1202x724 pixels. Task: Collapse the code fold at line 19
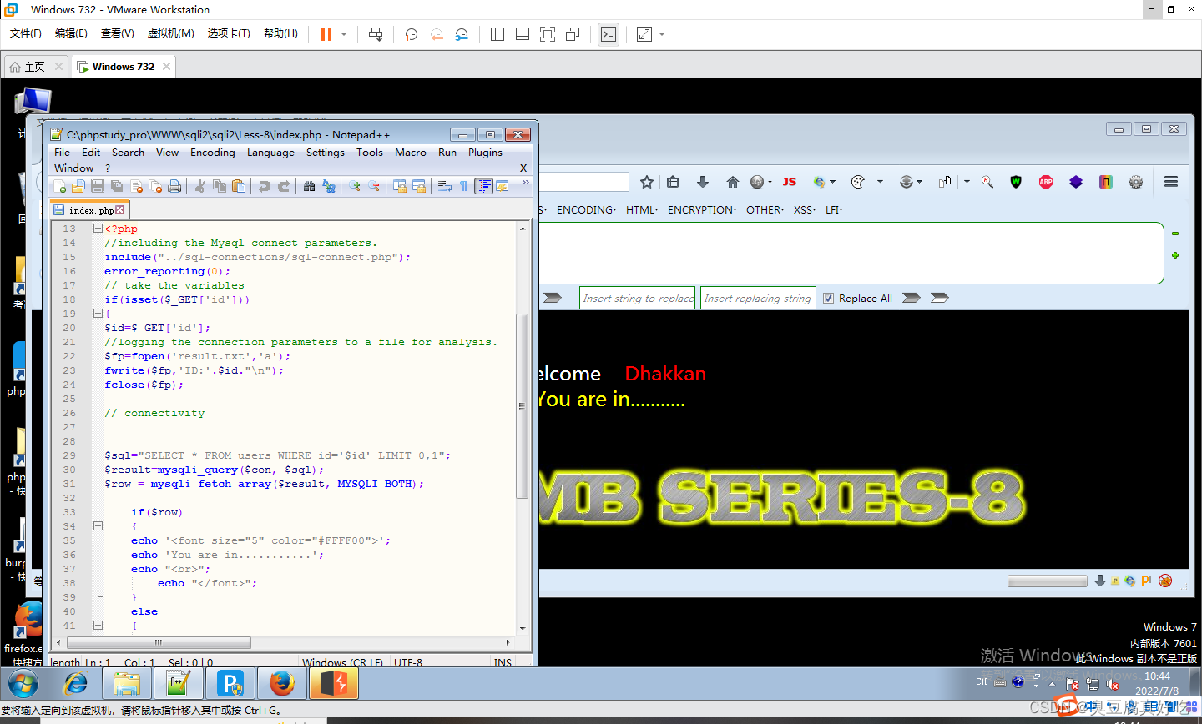[98, 313]
